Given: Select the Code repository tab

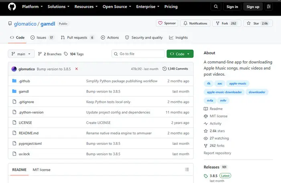Looking at the screenshot, I should click(17, 37).
